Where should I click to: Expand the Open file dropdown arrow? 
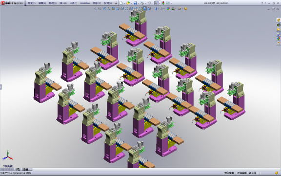(x=132, y=3)
